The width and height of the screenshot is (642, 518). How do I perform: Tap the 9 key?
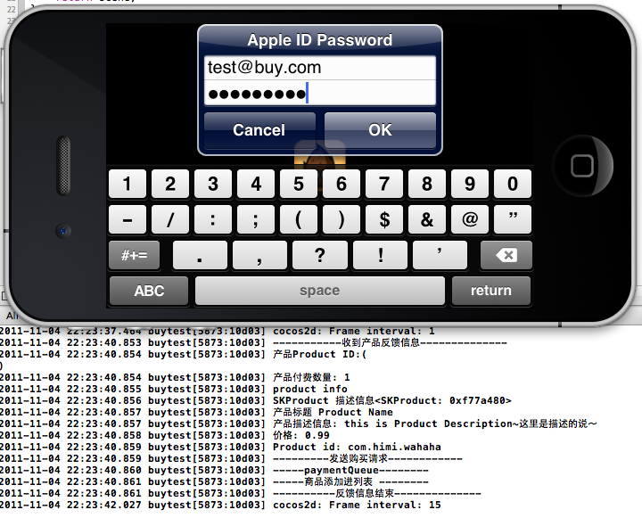[470, 184]
